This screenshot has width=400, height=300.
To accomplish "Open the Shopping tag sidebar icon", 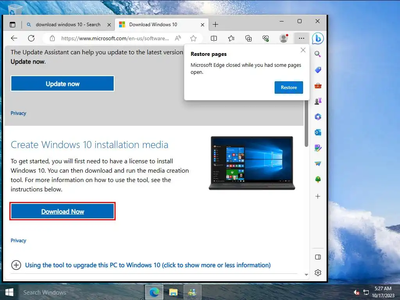I will [x=318, y=70].
